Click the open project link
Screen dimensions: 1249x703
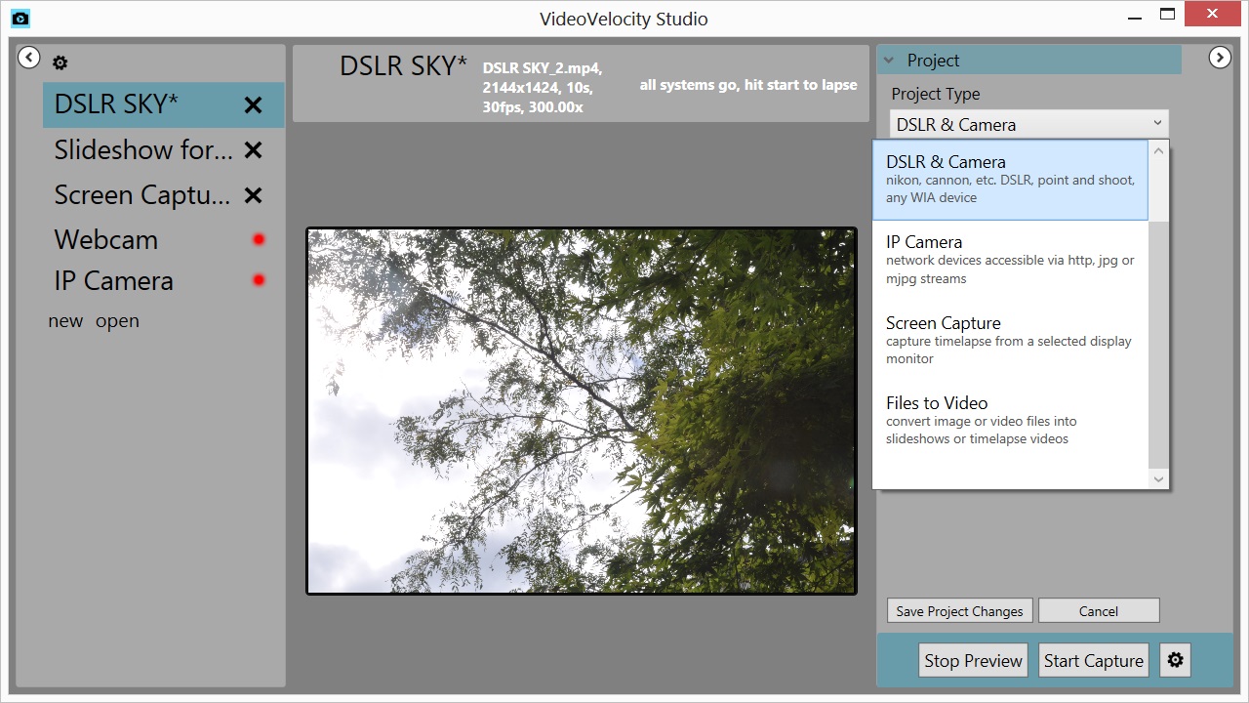(x=117, y=321)
